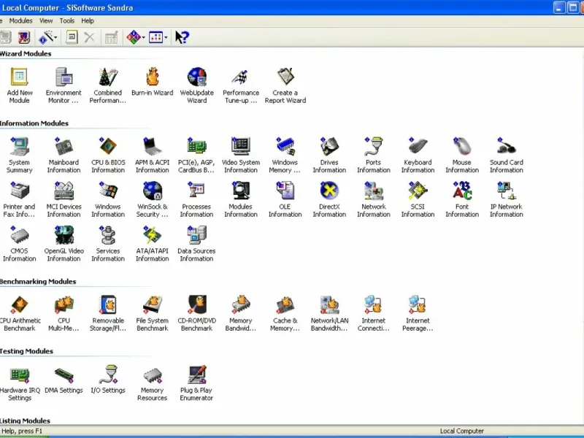Viewport: 584px width, 438px height.
Task: Open Modules Information icon
Action: (241, 199)
